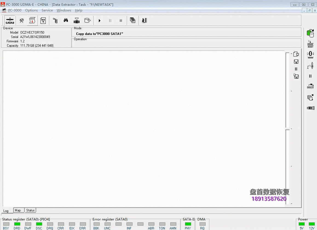Click the RESET counter icon
Viewport: 317px width, 230px height.
(310, 44)
